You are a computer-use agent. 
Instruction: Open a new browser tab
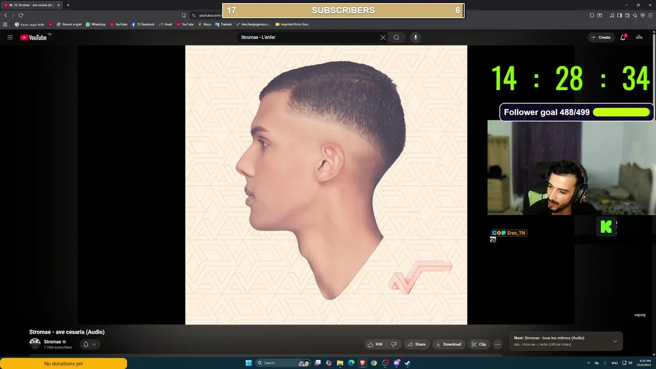pos(68,5)
